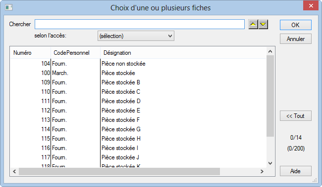322x187 pixels.
Task: Click horizontal scrollbar right arrow
Action: [262, 171]
